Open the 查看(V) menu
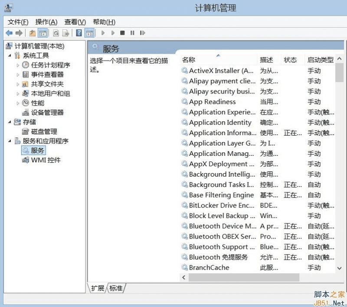This screenshot has height=307, width=347. [x=75, y=22]
